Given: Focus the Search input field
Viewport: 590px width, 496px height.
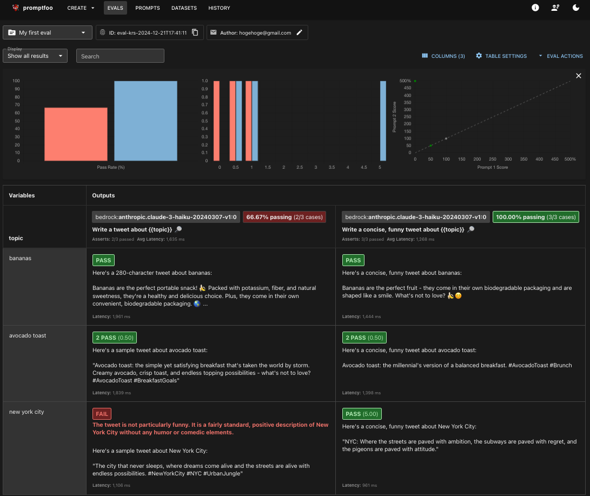Looking at the screenshot, I should point(120,56).
